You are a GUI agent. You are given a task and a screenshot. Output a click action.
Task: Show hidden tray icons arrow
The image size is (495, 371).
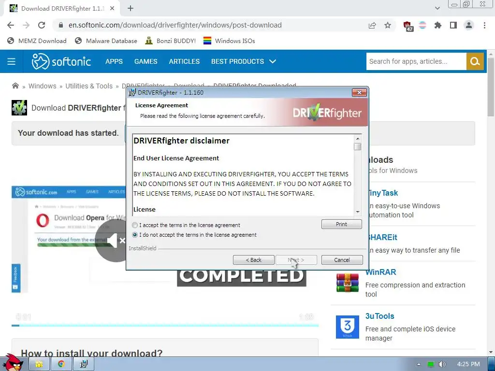(419, 364)
